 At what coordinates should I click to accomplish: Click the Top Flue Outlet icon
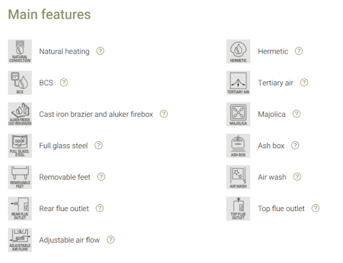(238, 209)
